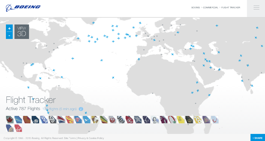Filter by Qatar Airways oryx tail
The height and width of the screenshot is (141, 265).
tap(164, 119)
